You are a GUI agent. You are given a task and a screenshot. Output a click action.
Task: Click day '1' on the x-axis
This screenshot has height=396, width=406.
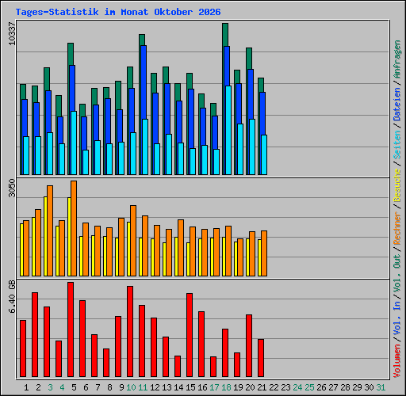click(x=26, y=387)
